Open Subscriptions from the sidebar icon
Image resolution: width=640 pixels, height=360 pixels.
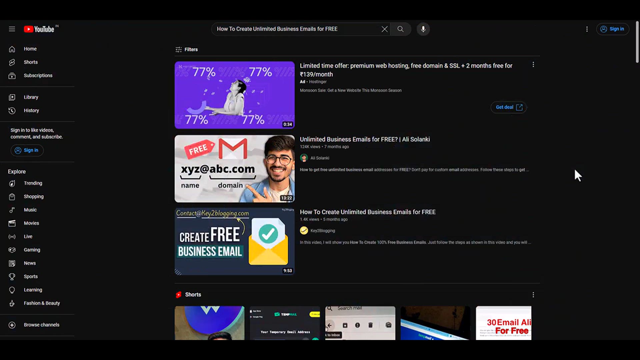tap(12, 76)
